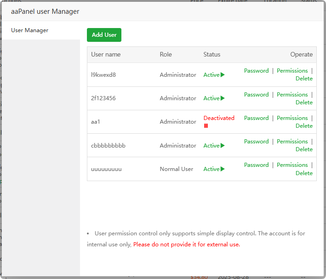
Task: Change Password for user cbbbbbbbbb
Action: pyautogui.click(x=256, y=142)
